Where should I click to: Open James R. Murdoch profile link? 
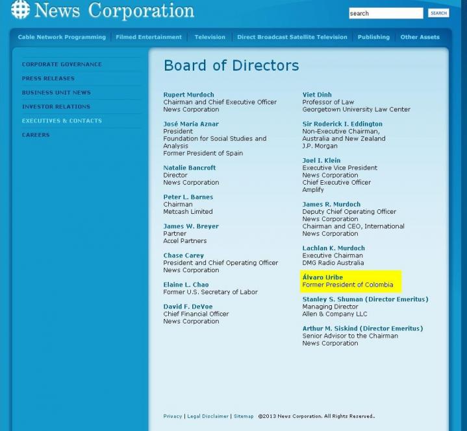331,205
